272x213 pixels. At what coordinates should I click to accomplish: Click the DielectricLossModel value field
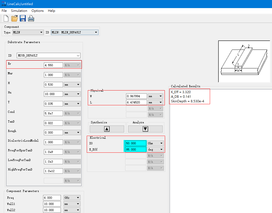(53, 142)
